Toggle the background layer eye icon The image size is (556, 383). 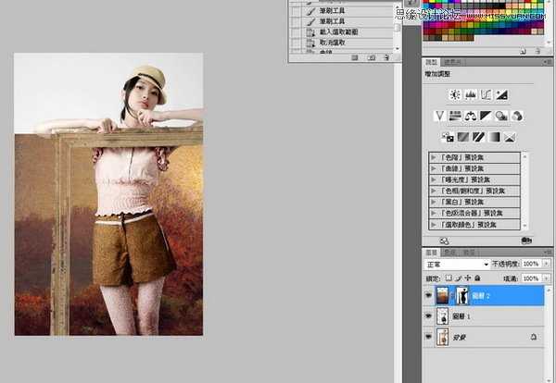tap(428, 339)
